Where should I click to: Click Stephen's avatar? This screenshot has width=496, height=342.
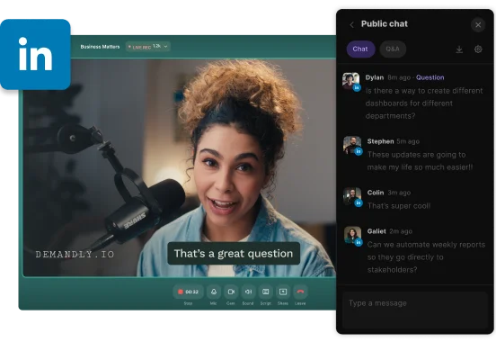[352, 145]
